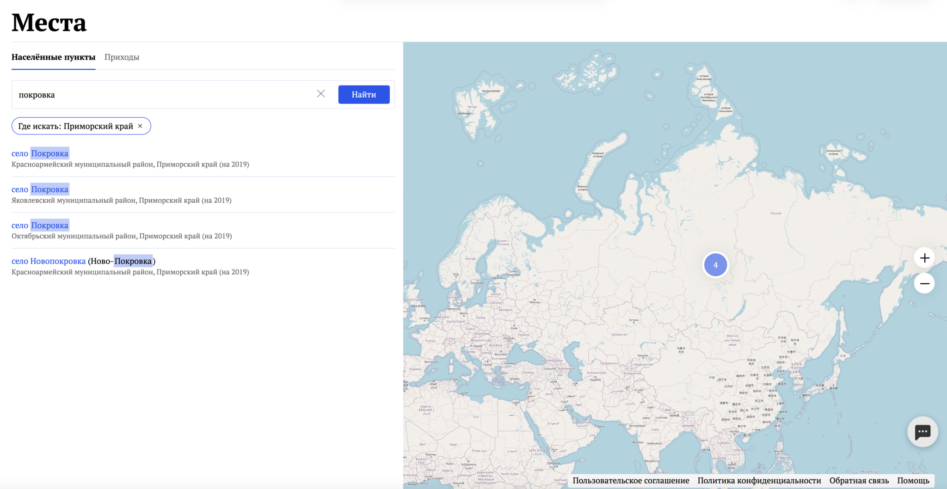
Task: Click the Обратная связь link
Action: (x=859, y=481)
